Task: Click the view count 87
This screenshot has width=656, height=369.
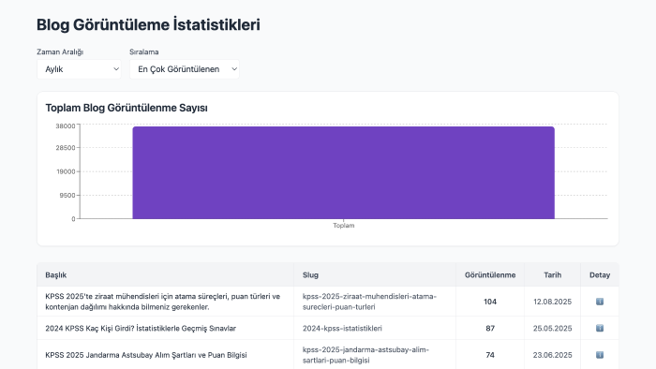Action: 490,329
